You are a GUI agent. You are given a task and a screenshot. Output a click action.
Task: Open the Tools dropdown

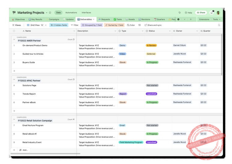pos(217,19)
